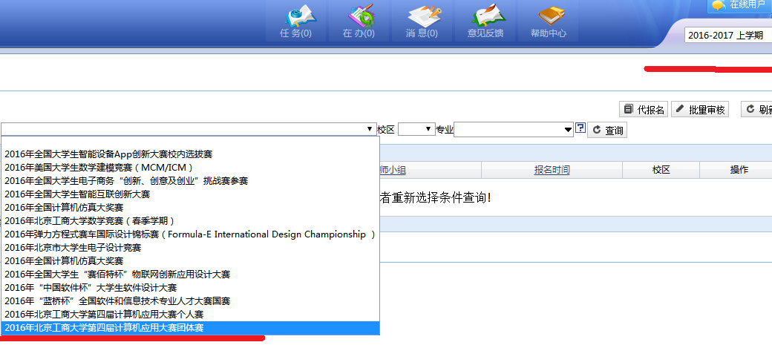Screen dimensions: 772x345
Task: Open the 消息(0) messages icon
Action: click(x=422, y=21)
